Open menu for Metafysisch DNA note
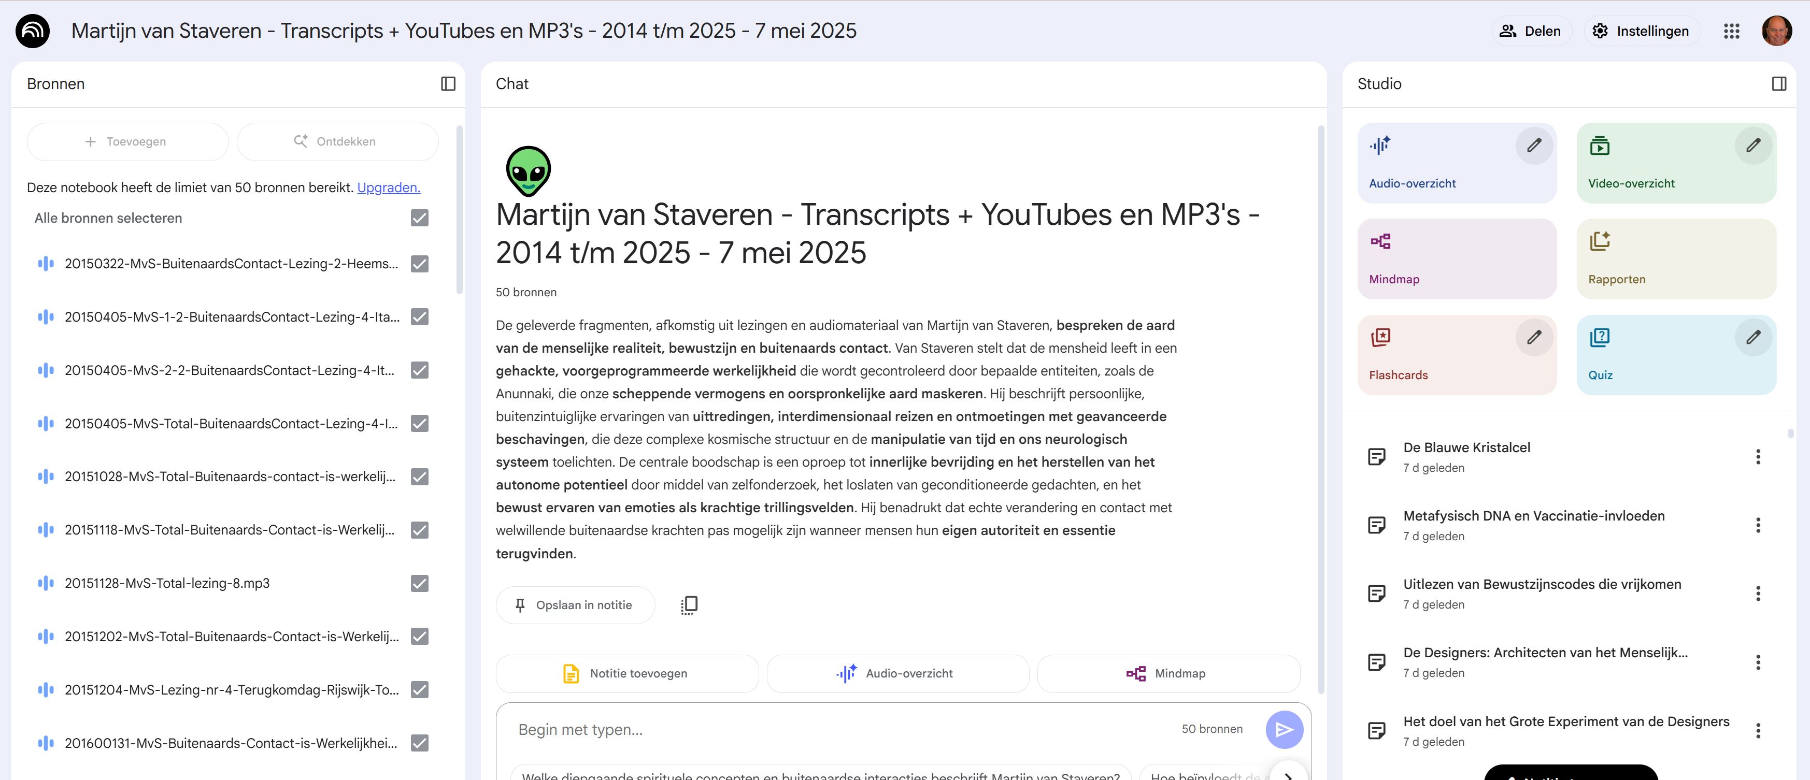This screenshot has width=1810, height=780. (1758, 525)
